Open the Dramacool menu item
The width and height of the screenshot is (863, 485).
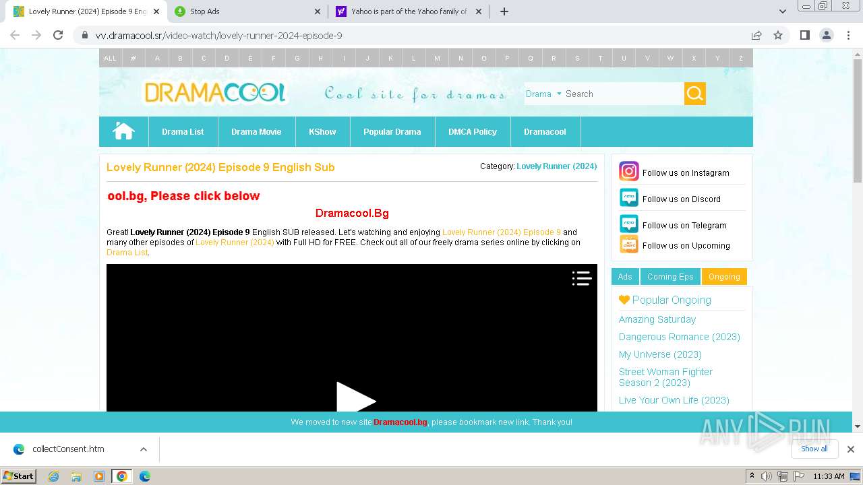click(x=545, y=131)
